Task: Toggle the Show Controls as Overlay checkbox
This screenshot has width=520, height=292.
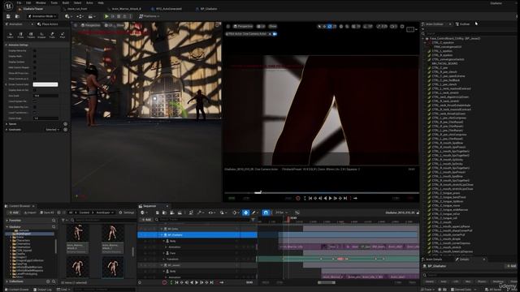Action: pos(35,79)
